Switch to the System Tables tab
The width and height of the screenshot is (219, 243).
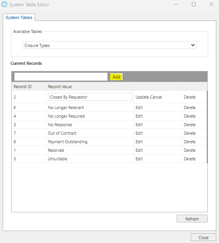click(x=19, y=17)
